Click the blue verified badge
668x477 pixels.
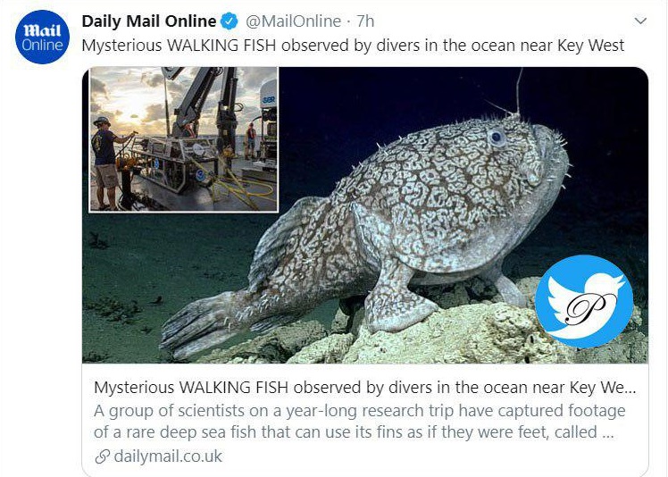pos(229,21)
